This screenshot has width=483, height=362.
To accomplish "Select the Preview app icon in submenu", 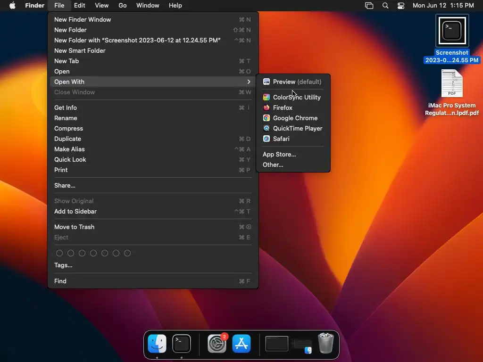I will tap(266, 82).
